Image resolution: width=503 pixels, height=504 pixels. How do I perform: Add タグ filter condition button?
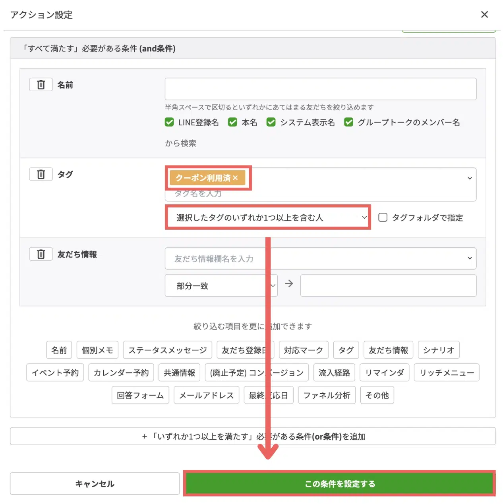pyautogui.click(x=346, y=350)
